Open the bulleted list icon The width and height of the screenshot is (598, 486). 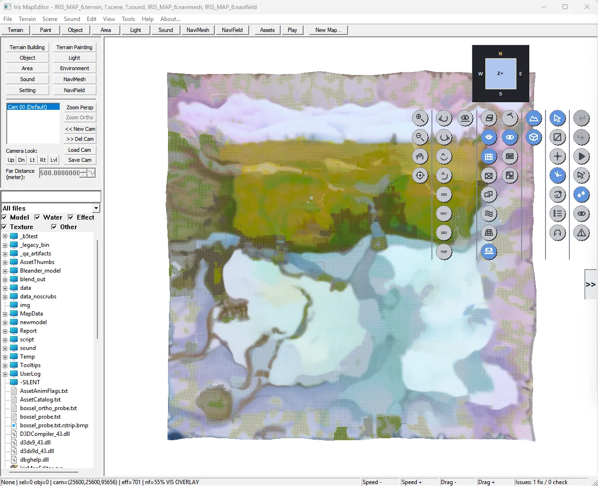click(x=557, y=213)
